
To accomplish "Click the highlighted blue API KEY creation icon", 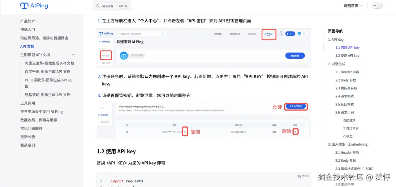I will tap(296, 106).
